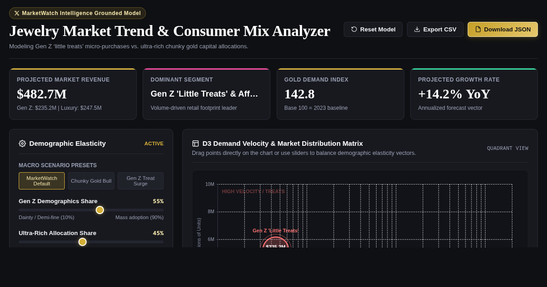Screen dimensions: 547x287
Task: Export the model data as CSV
Action: (435, 29)
